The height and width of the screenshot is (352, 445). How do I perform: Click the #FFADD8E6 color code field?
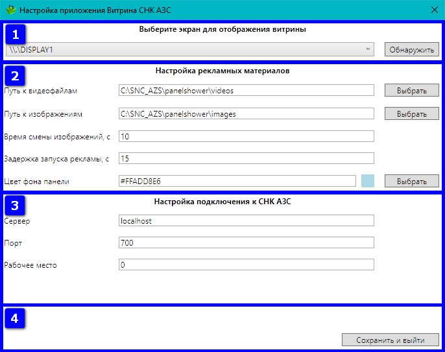[237, 181]
